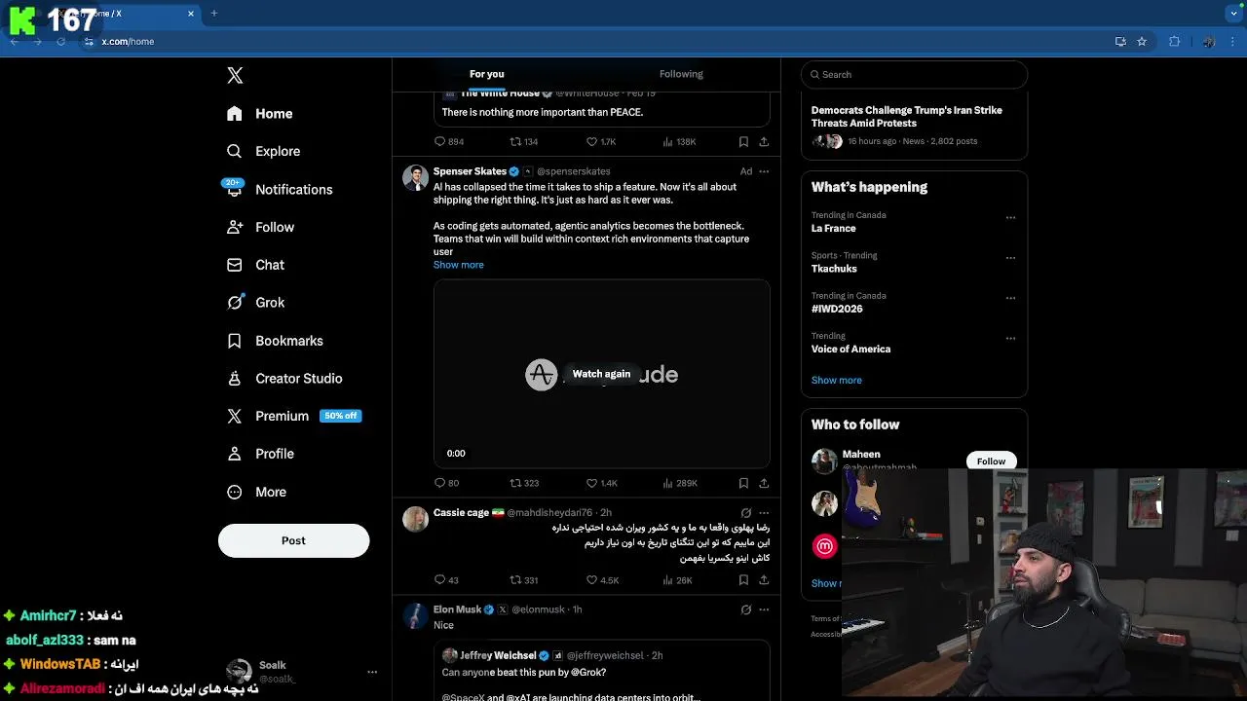Switch to the For you tab

[486, 74]
